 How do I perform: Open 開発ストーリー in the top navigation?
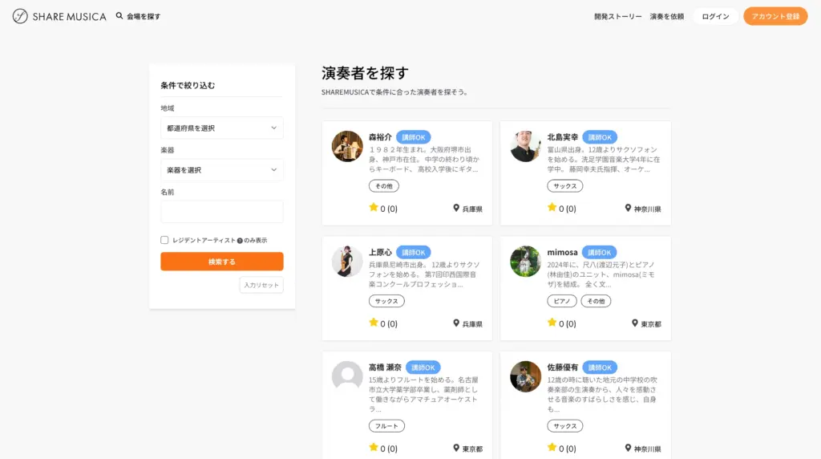617,17
